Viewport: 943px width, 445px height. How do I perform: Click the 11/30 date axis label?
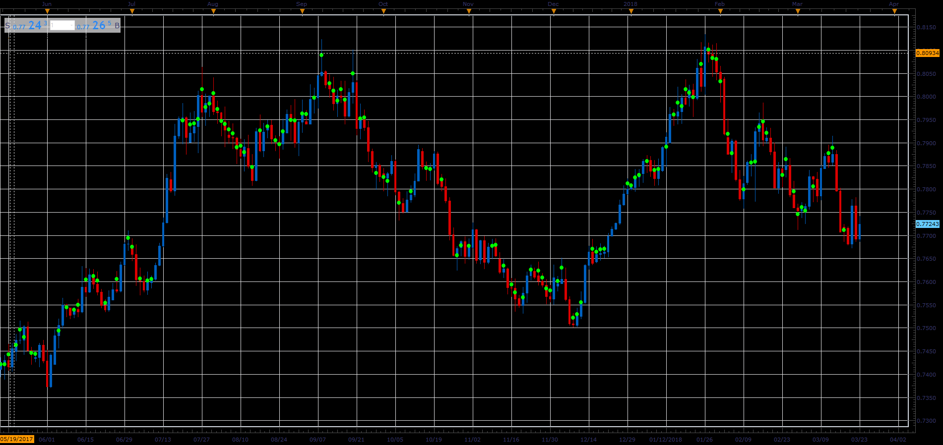(x=550, y=440)
